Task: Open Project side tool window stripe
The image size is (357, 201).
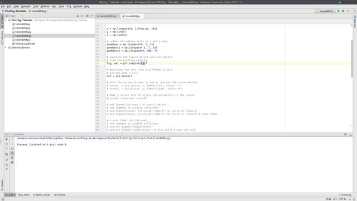Action: click(x=2, y=22)
